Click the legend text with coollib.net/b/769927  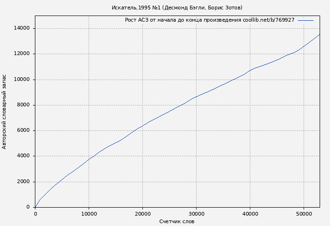(209, 20)
